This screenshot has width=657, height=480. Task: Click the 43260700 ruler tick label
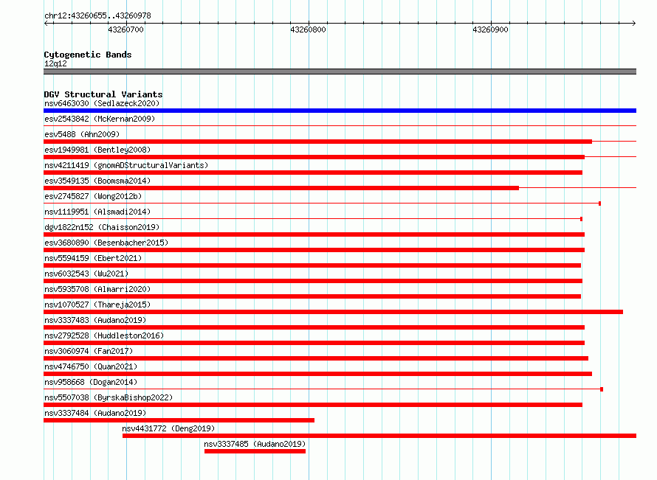pos(125,29)
